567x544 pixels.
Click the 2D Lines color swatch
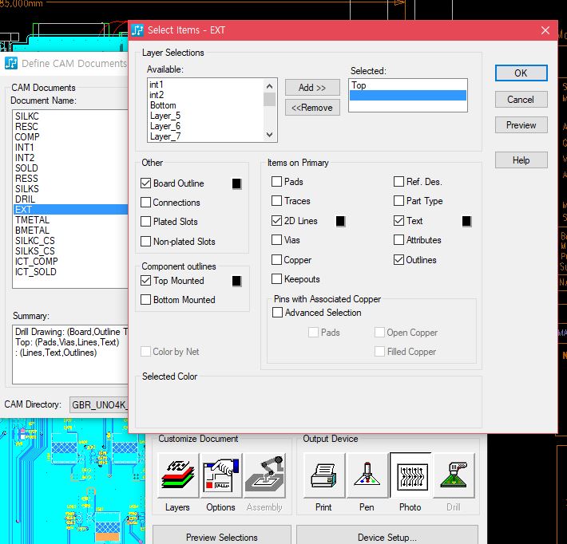pyautogui.click(x=341, y=221)
